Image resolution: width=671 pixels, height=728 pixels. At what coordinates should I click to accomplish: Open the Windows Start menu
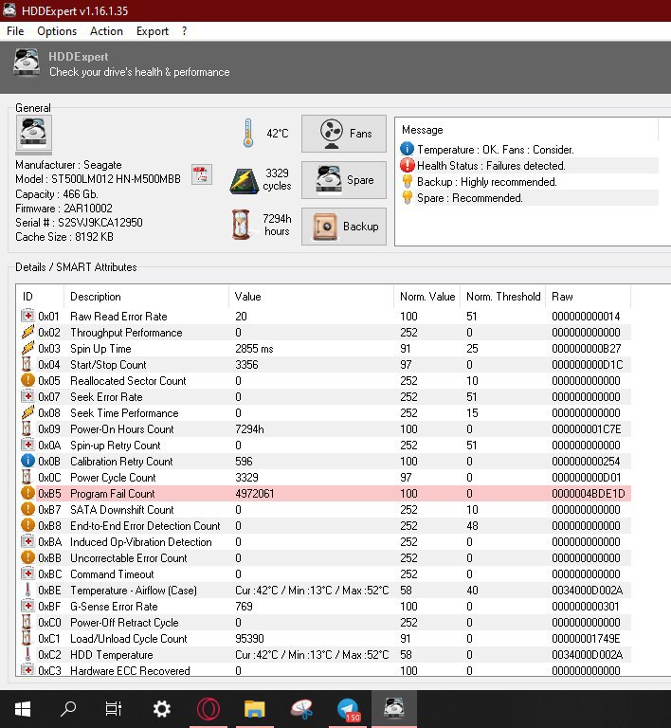pyautogui.click(x=23, y=709)
